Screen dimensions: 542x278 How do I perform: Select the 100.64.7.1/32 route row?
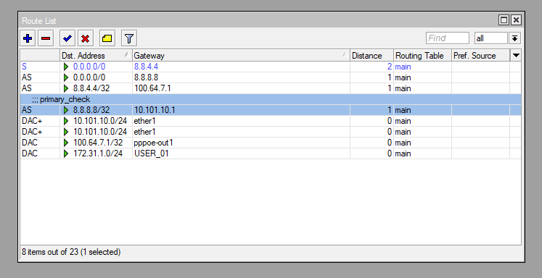pos(271,143)
